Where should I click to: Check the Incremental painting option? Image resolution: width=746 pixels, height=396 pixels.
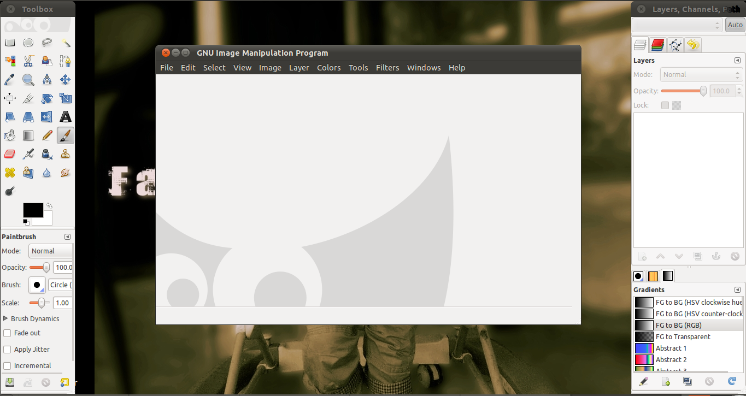(x=8, y=365)
